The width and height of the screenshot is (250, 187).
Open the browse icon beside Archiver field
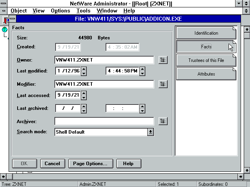[x=163, y=121]
